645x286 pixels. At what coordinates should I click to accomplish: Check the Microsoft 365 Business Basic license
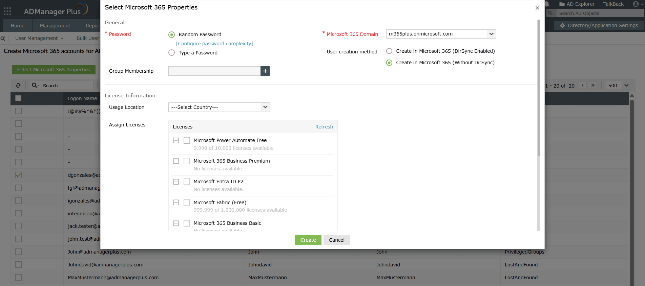click(187, 223)
